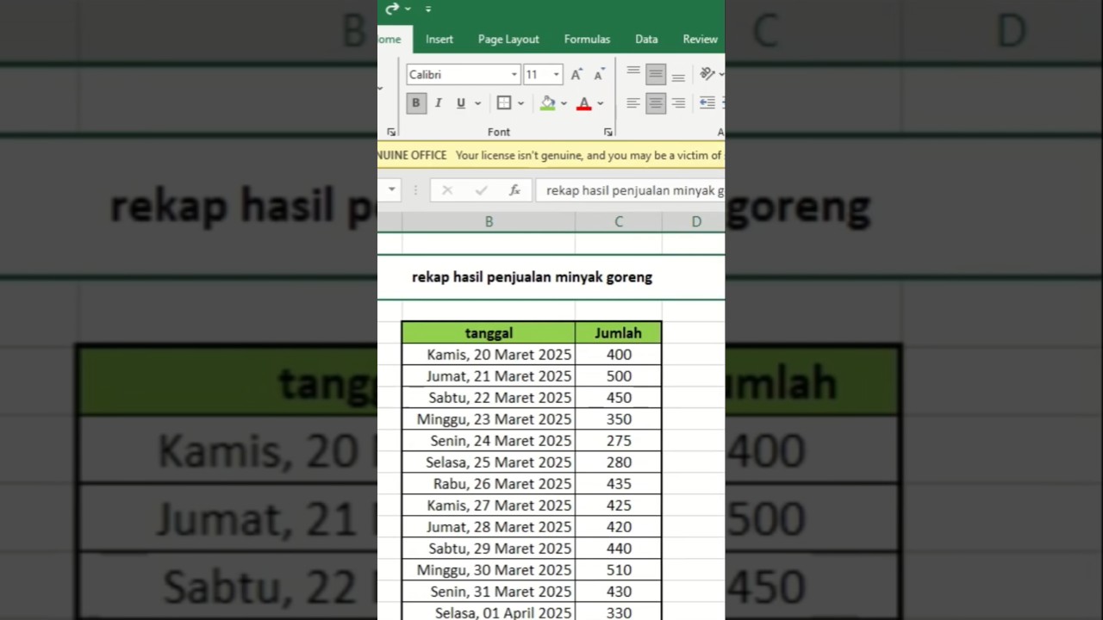
Task: Select Jumlah value 510
Action: coord(619,570)
